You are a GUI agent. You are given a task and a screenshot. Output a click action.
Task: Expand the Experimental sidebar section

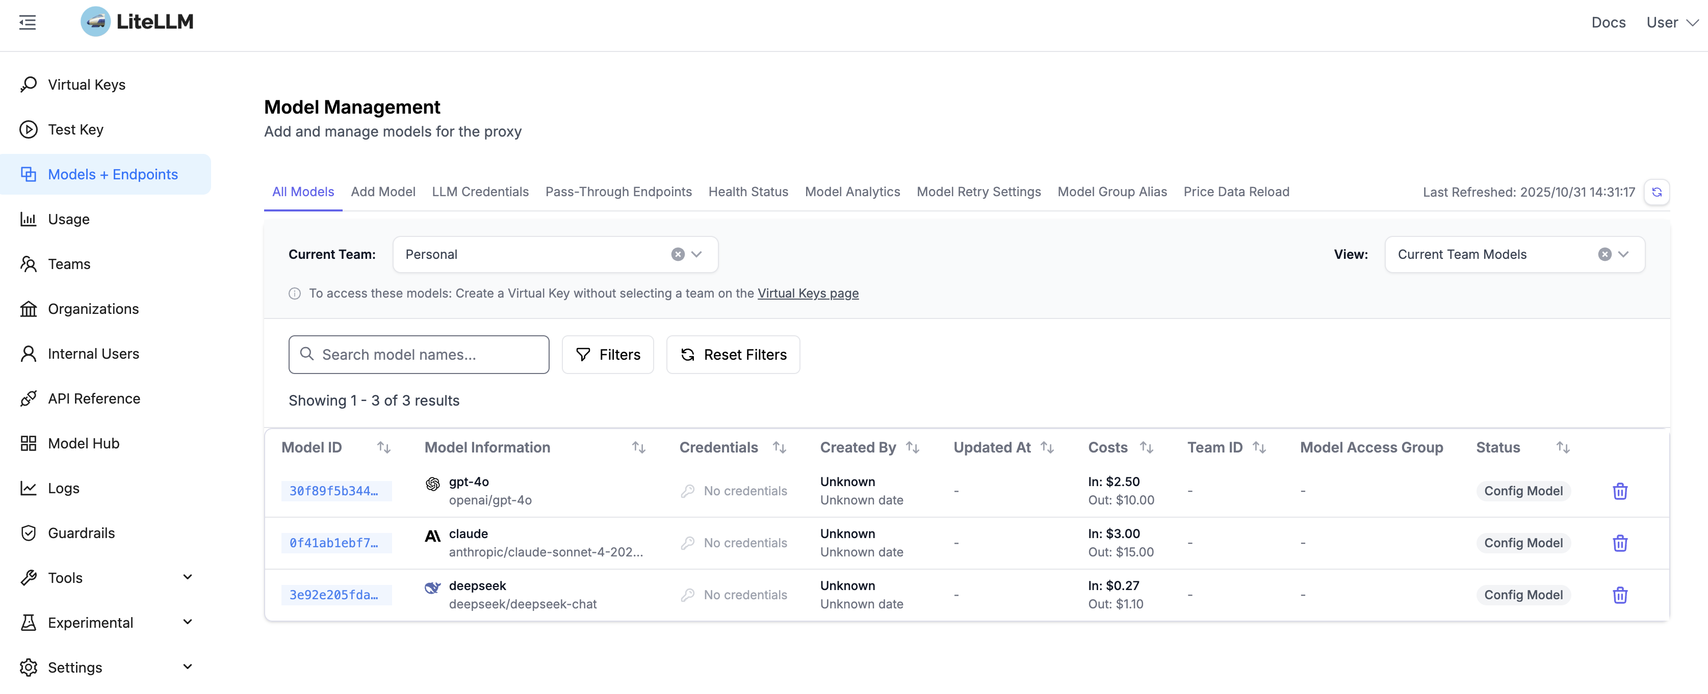pyautogui.click(x=106, y=623)
